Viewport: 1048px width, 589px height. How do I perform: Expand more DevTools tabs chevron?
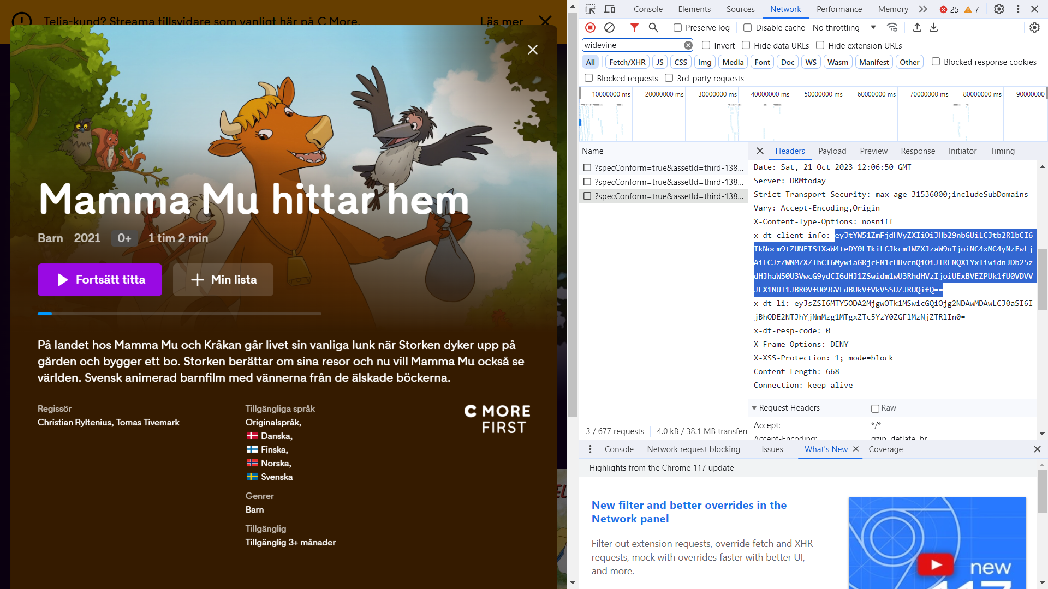pos(923,9)
